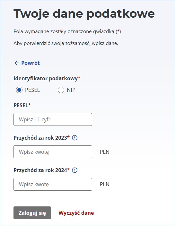The width and height of the screenshot is (175, 226).
Task: Select the NIP radio button
Action: click(61, 90)
